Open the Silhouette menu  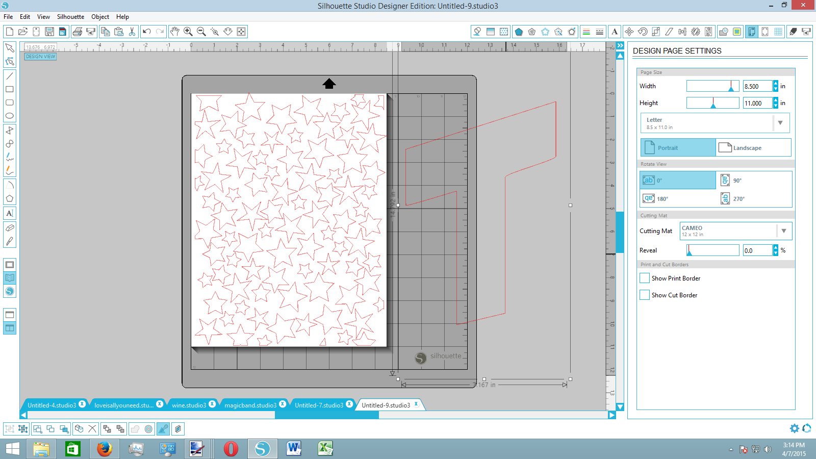coord(70,17)
